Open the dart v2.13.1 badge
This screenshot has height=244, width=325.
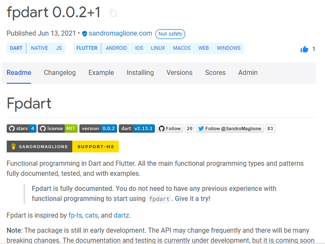tap(137, 129)
